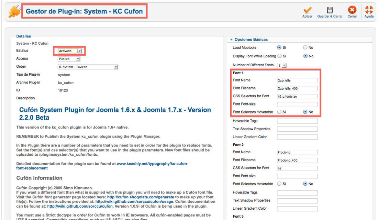
Task: Click the Font 2 Text Shadow Properties field
Action: click(297, 201)
